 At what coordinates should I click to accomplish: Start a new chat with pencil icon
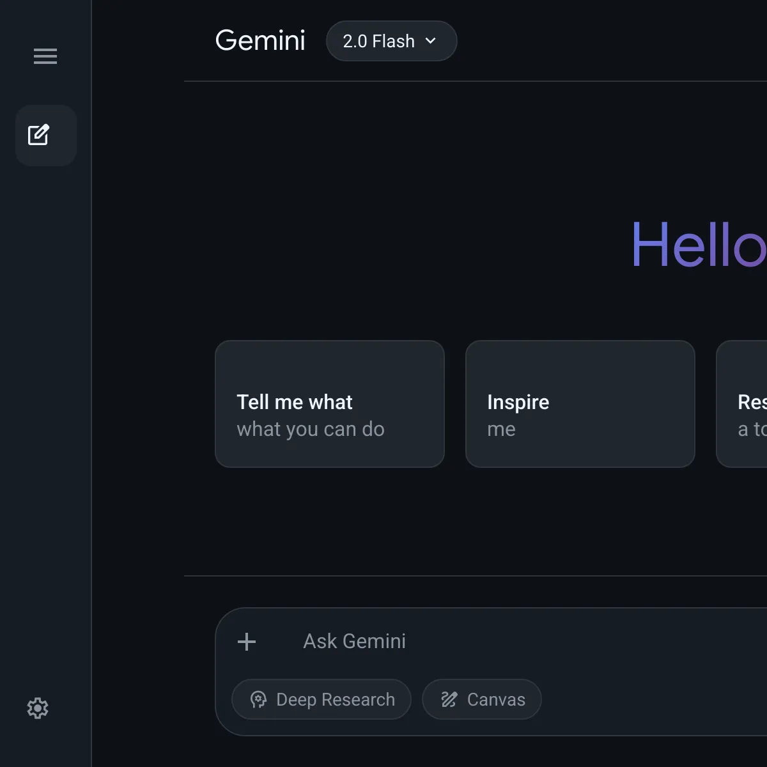pos(46,136)
